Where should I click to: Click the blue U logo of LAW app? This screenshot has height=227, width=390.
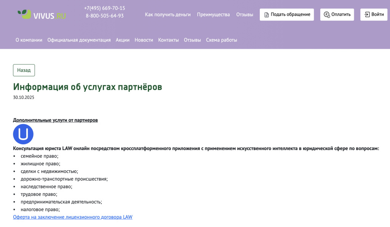23,134
